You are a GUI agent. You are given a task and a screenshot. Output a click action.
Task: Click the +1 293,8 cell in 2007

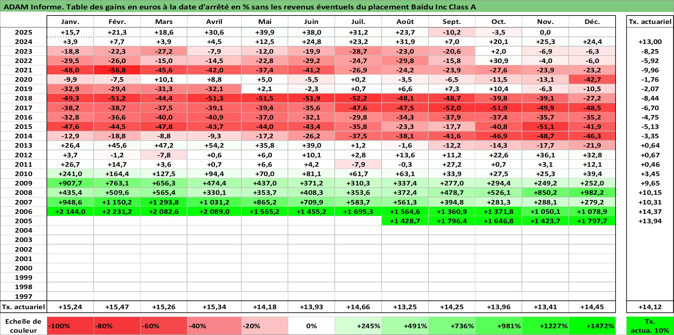coord(164,202)
